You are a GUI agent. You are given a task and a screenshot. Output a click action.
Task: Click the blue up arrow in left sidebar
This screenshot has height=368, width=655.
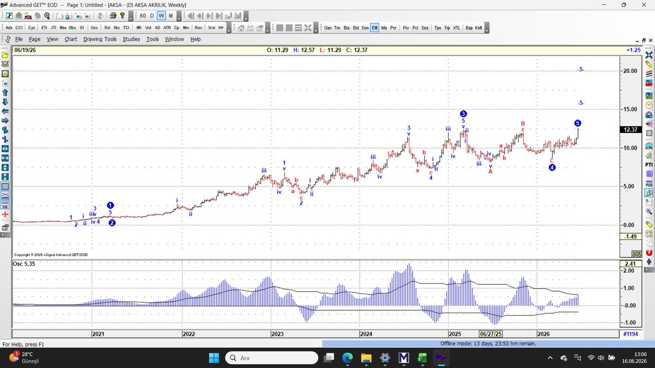point(5,93)
